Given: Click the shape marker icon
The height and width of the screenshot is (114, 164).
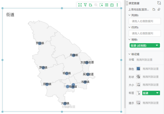Looking at the screenshot, I should point(138,77).
